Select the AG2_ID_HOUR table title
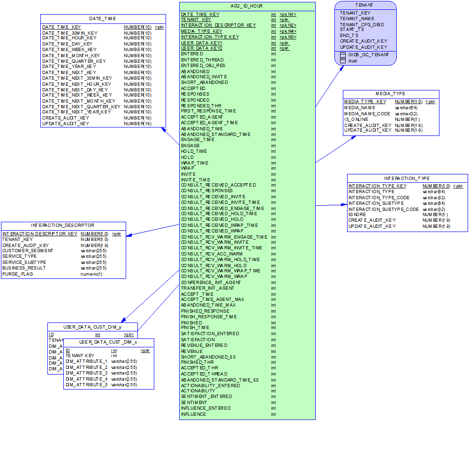This screenshot has height=450, width=469. click(247, 6)
